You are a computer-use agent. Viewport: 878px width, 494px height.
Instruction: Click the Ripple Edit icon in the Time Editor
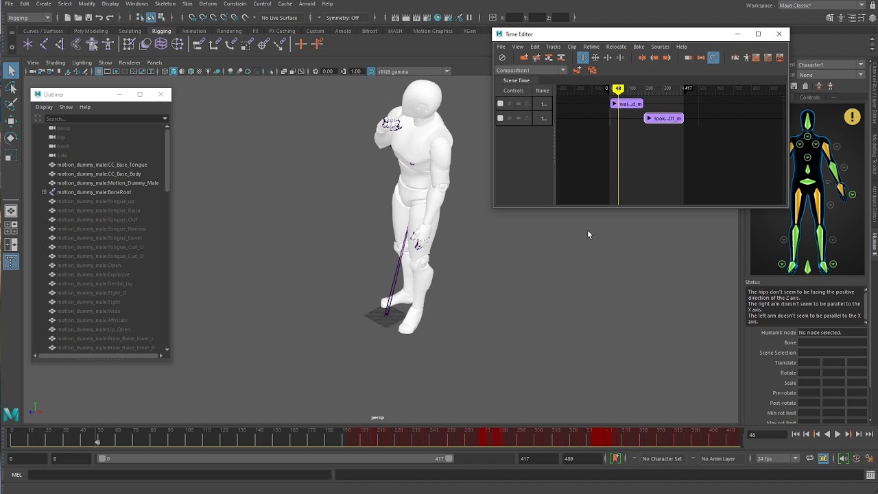[x=582, y=58]
